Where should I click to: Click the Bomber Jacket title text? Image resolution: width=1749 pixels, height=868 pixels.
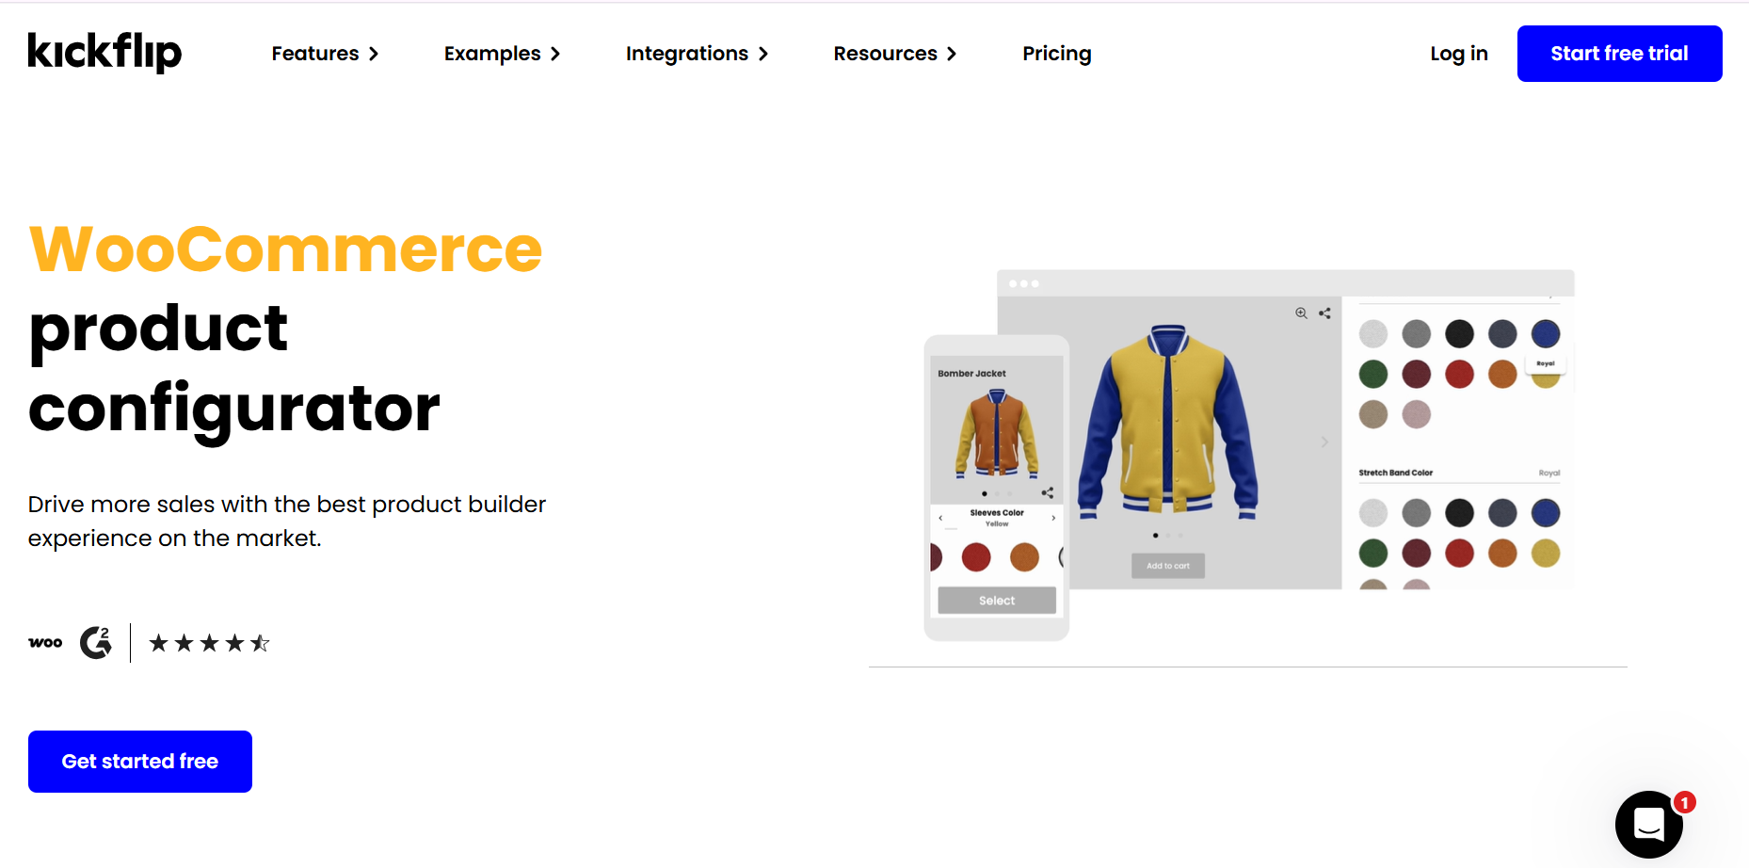coord(971,374)
